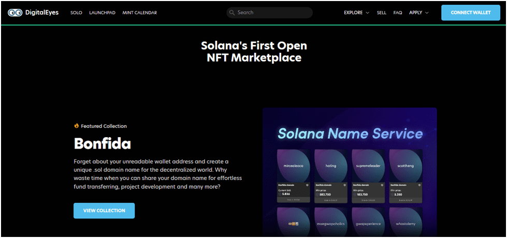Click the DigitalEyes eyes logo icon

15,12
